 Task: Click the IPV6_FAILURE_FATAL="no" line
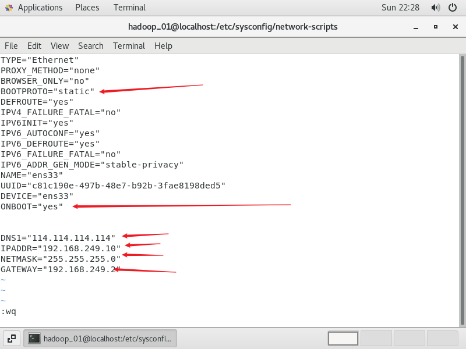tap(61, 154)
